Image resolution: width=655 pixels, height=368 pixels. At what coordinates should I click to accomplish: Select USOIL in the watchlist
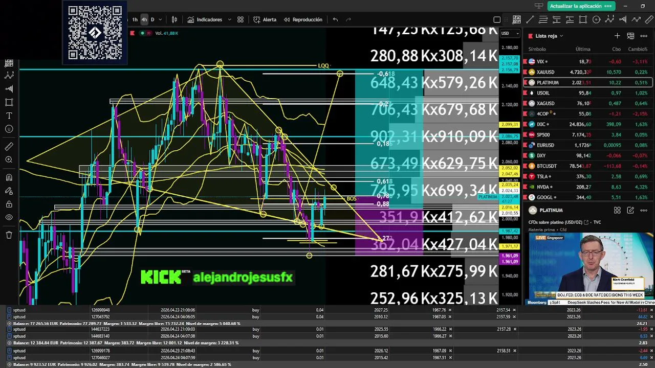click(x=587, y=93)
